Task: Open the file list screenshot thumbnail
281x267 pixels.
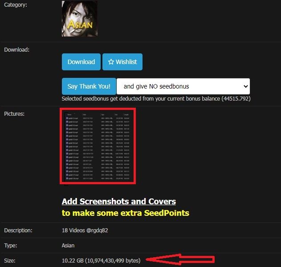Action: pos(98,145)
